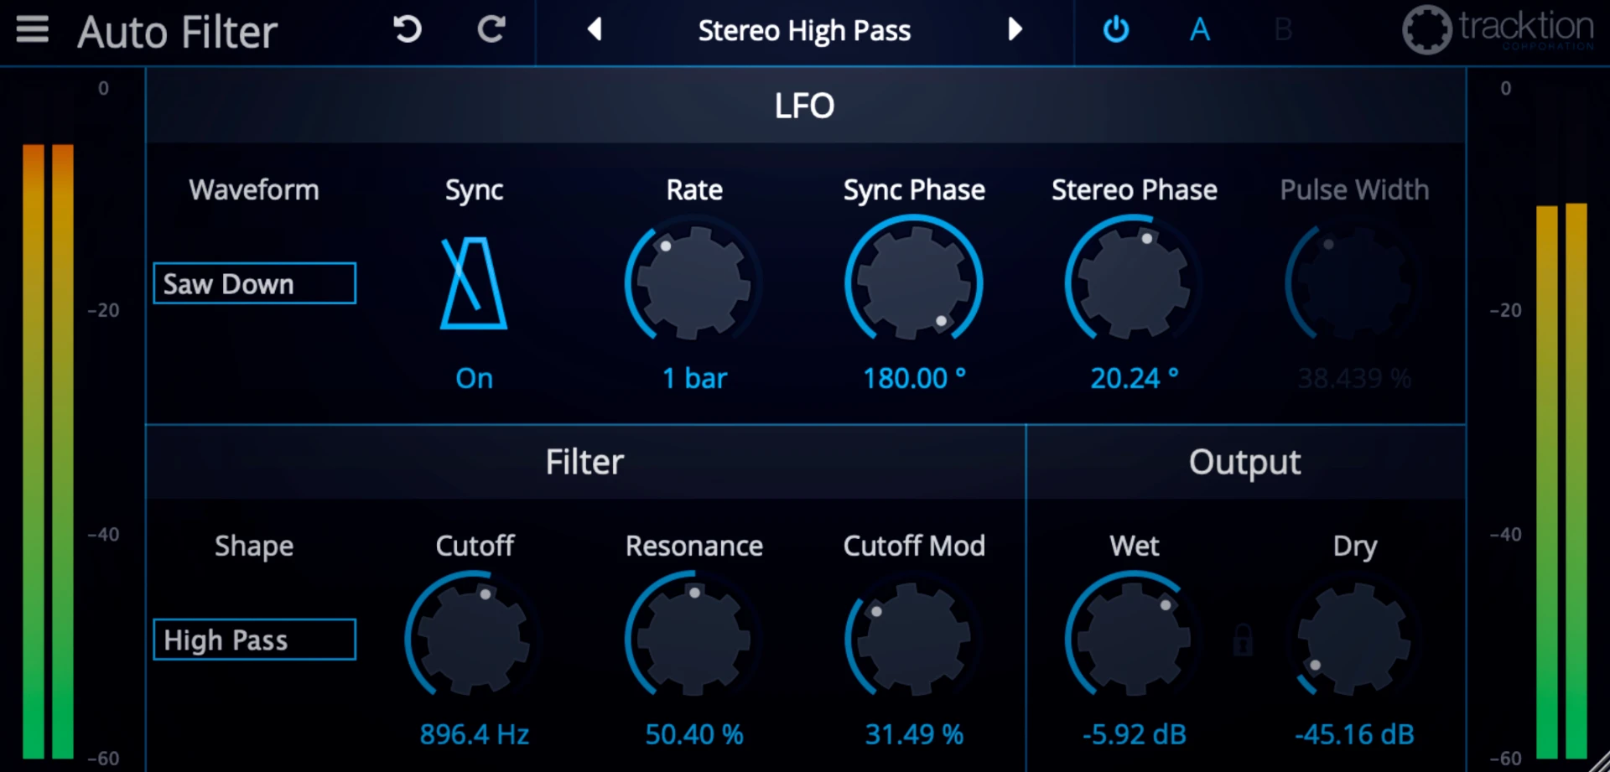
Task: Go to the previous preset
Action: point(595,30)
